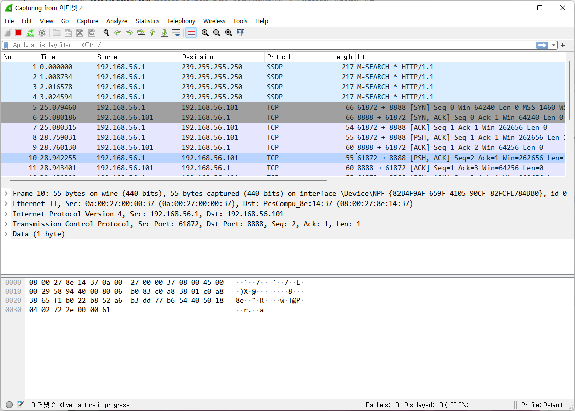
Task: Click the reload capture file icon
Action: [x=92, y=33]
